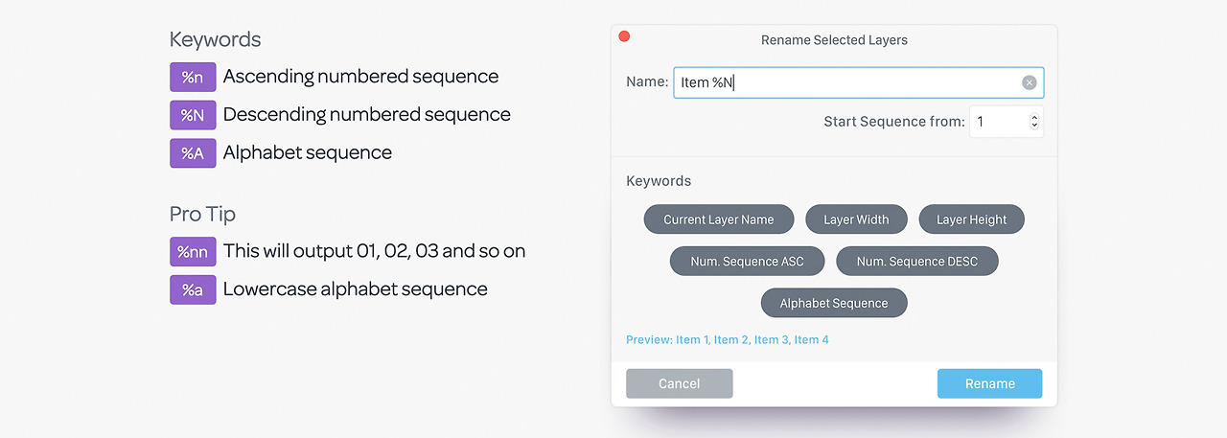Clear the Name field text
1227x438 pixels.
1029,82
